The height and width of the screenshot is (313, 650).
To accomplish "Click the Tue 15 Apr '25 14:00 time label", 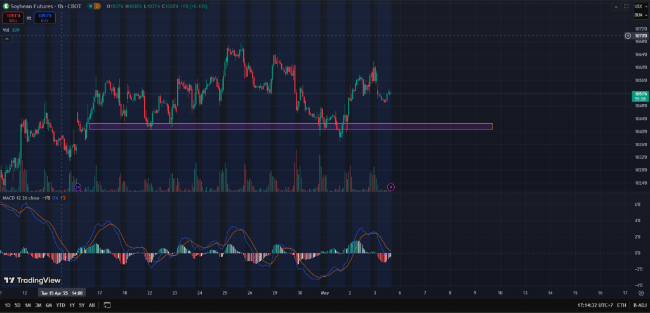I will (x=62, y=293).
